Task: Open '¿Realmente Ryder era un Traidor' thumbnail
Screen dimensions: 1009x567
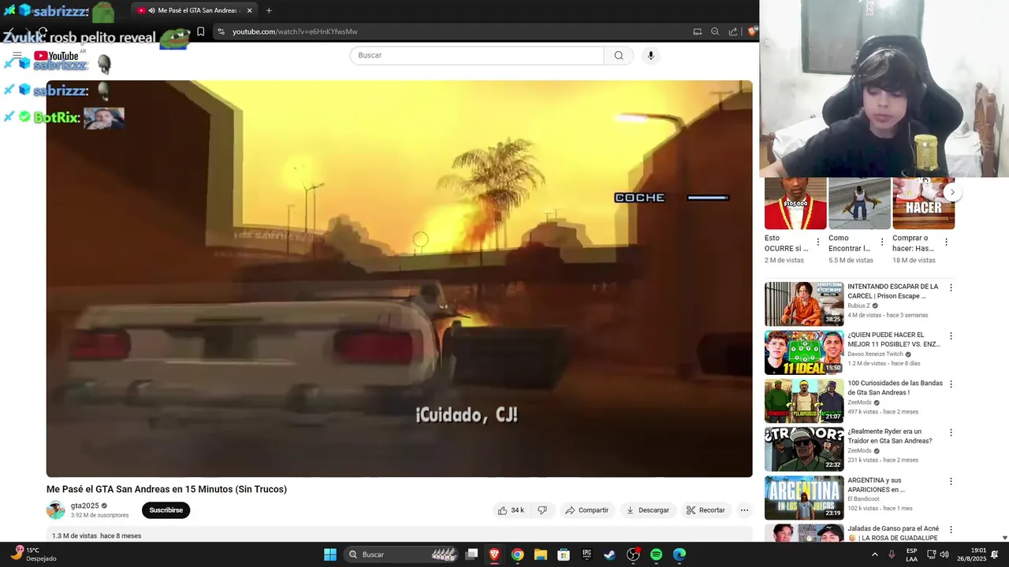Action: click(x=804, y=449)
